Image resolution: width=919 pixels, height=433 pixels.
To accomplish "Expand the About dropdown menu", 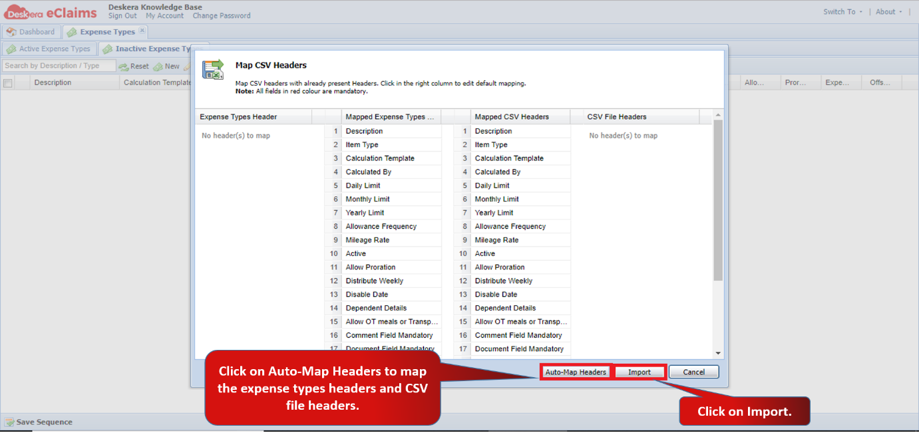I will click(x=889, y=12).
